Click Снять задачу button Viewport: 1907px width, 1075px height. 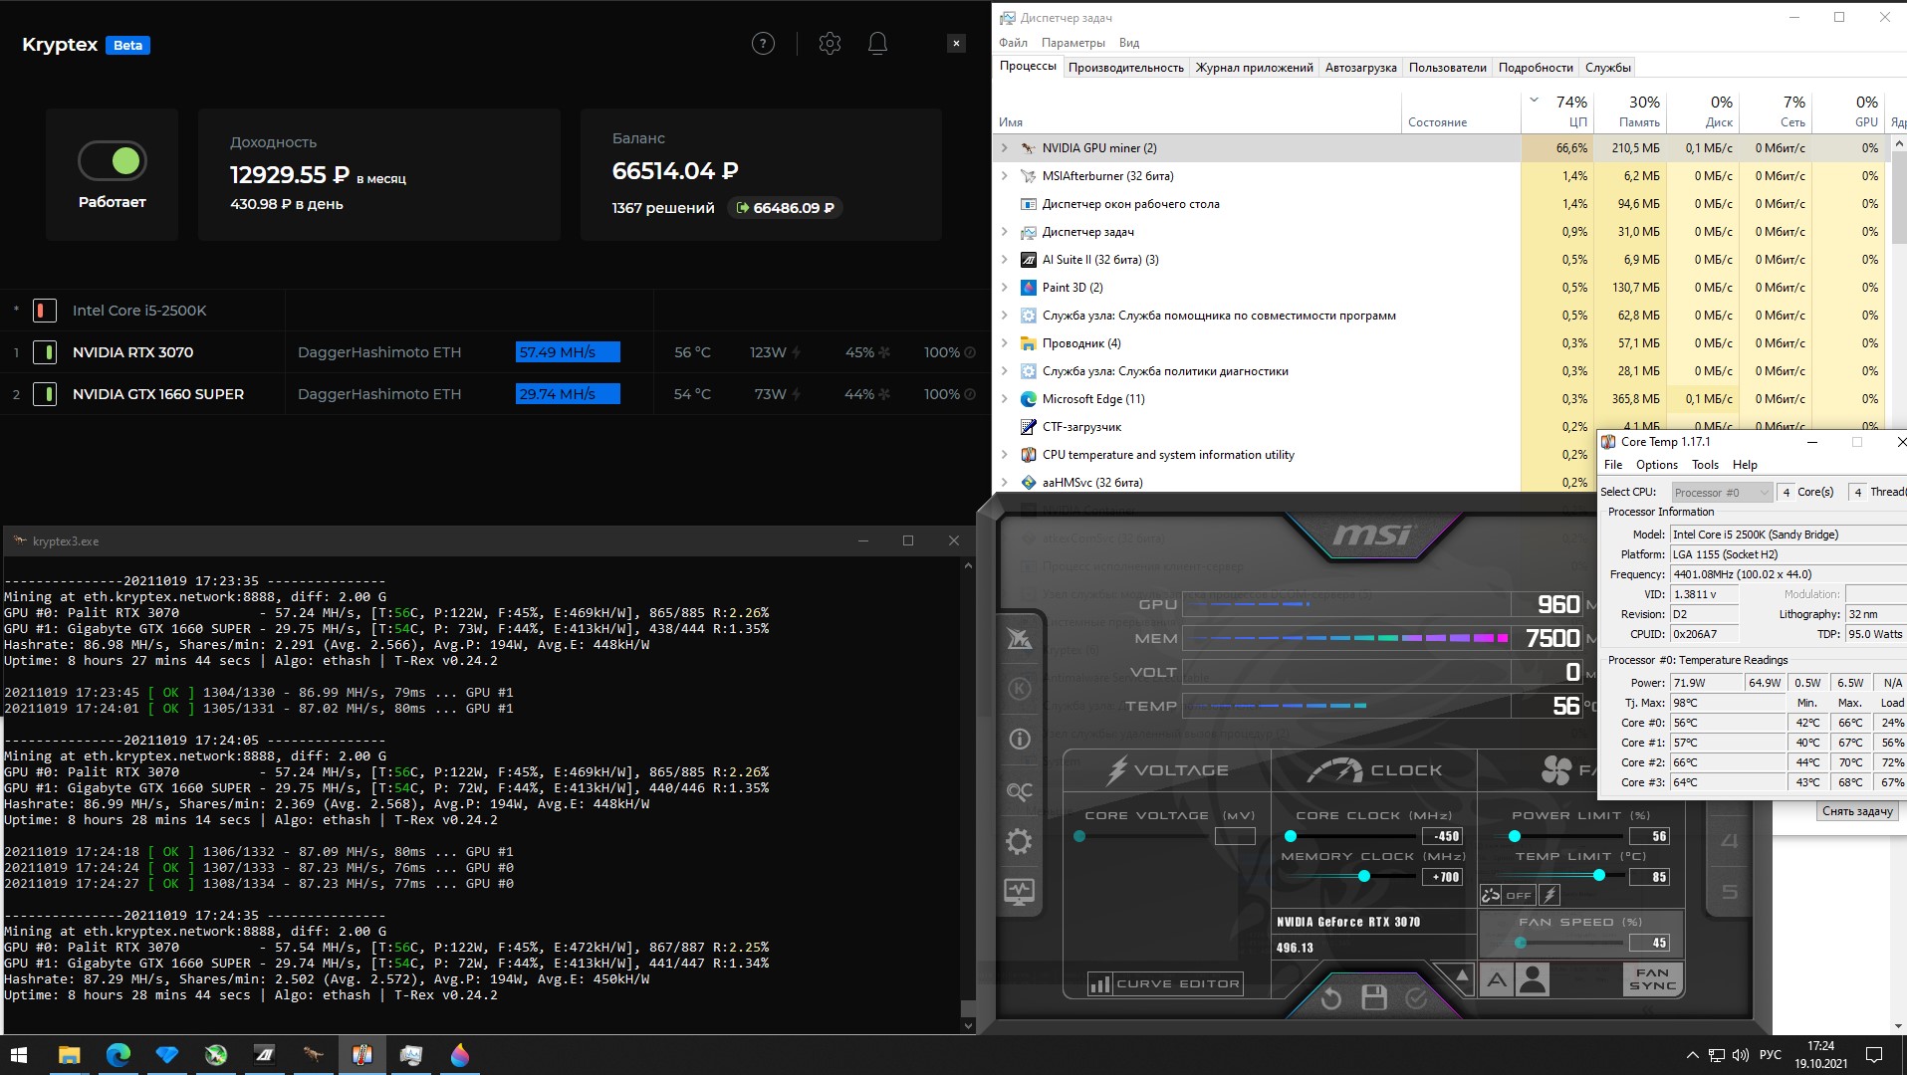click(1856, 811)
